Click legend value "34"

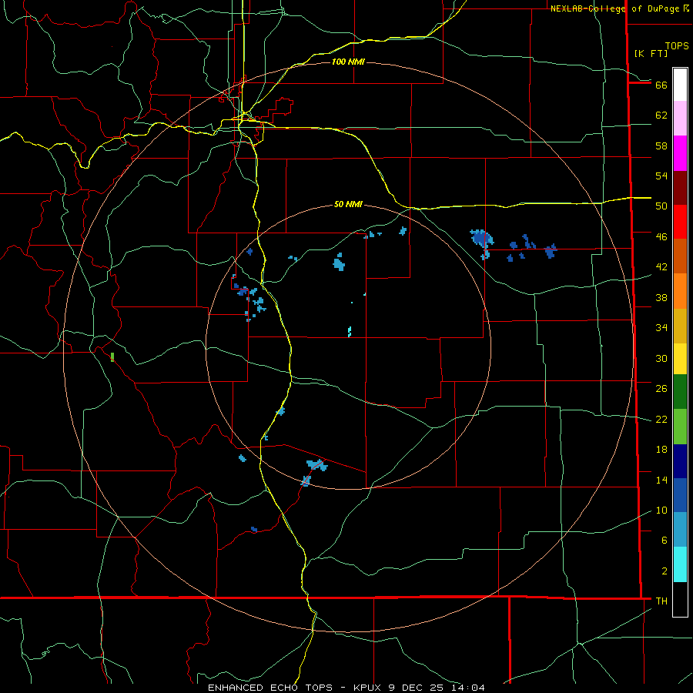(x=661, y=328)
